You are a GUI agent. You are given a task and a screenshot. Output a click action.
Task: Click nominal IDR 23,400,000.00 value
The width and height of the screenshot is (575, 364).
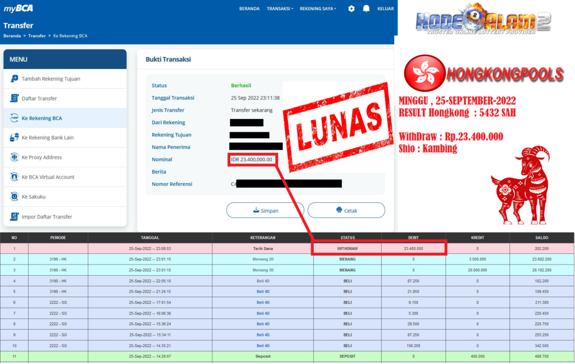click(x=252, y=160)
